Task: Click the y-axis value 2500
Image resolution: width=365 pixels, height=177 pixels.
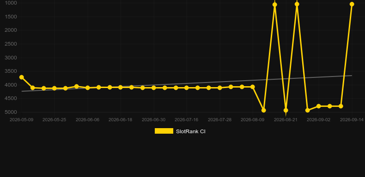Action: pos(11,44)
